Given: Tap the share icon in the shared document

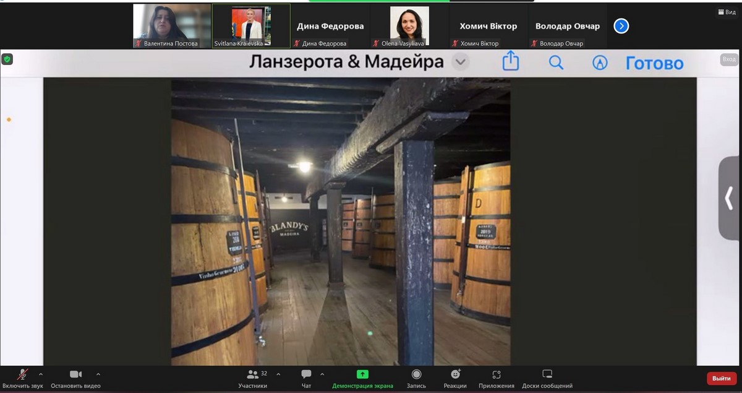Looking at the screenshot, I should pos(510,62).
